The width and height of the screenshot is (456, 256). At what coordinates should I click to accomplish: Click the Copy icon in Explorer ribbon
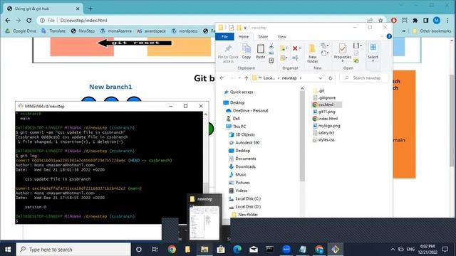(247, 51)
